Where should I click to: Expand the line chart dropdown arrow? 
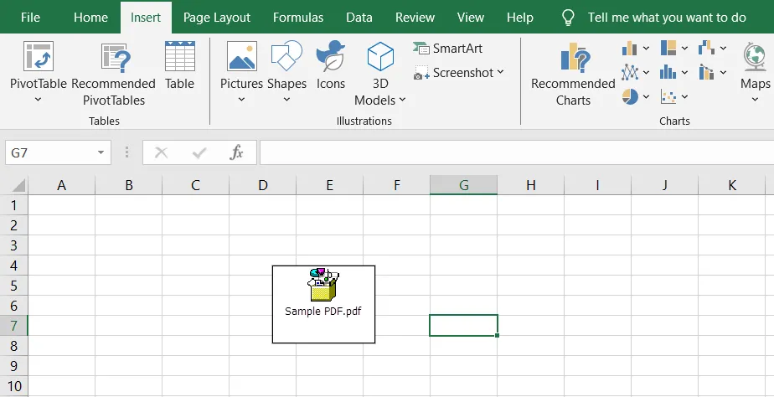(x=646, y=73)
